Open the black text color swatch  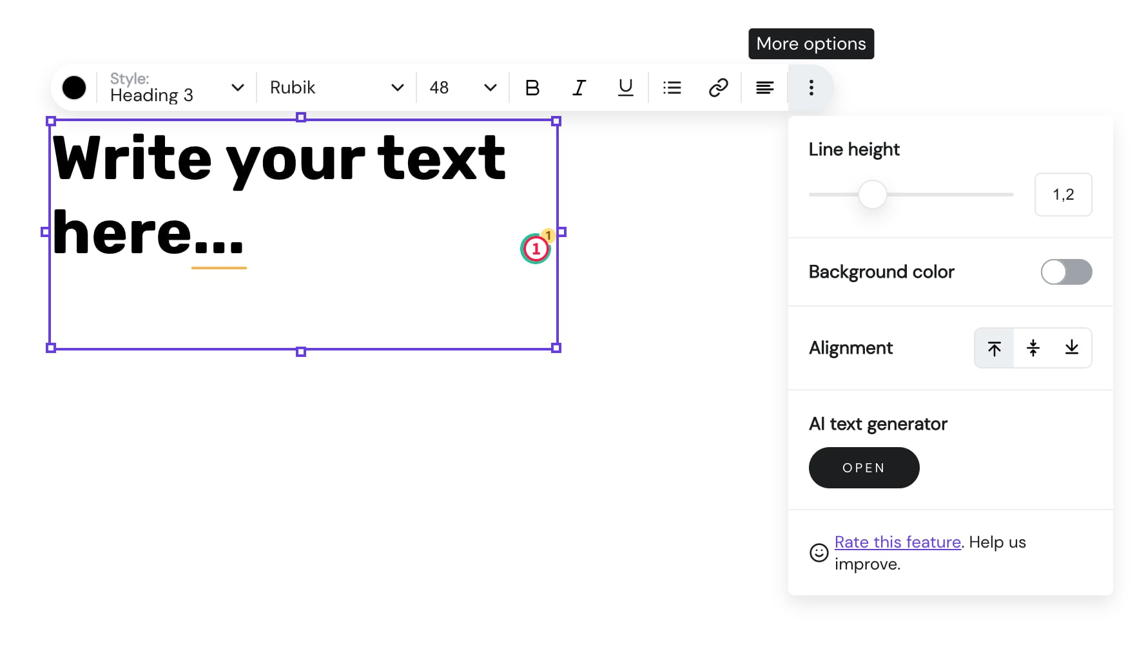click(x=74, y=88)
